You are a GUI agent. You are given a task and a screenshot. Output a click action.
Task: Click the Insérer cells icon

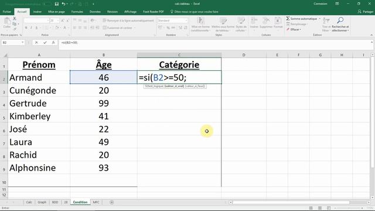254,21
